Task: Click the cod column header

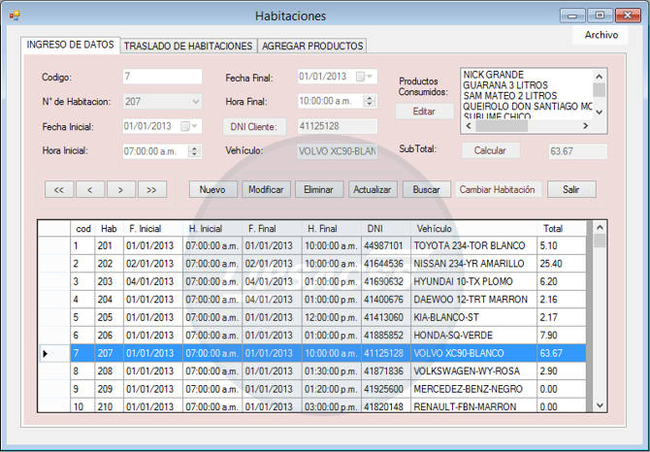Action: click(82, 228)
